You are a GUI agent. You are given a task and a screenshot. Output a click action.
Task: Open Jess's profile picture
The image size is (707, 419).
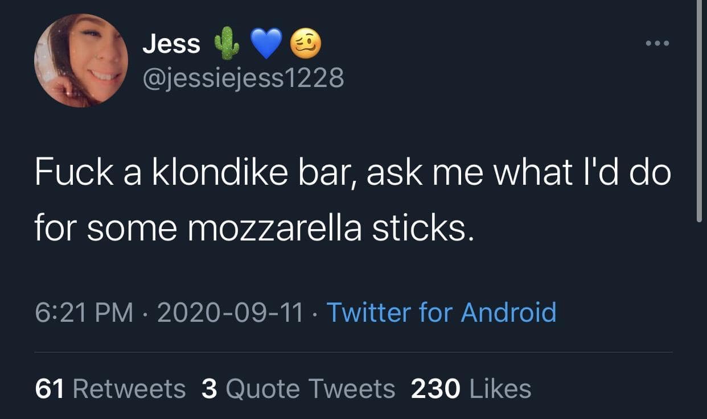click(81, 60)
